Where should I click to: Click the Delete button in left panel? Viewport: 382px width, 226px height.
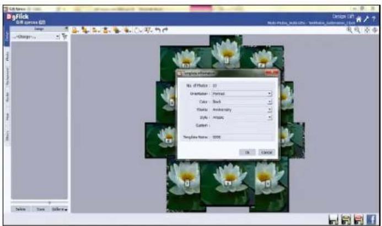(20, 209)
